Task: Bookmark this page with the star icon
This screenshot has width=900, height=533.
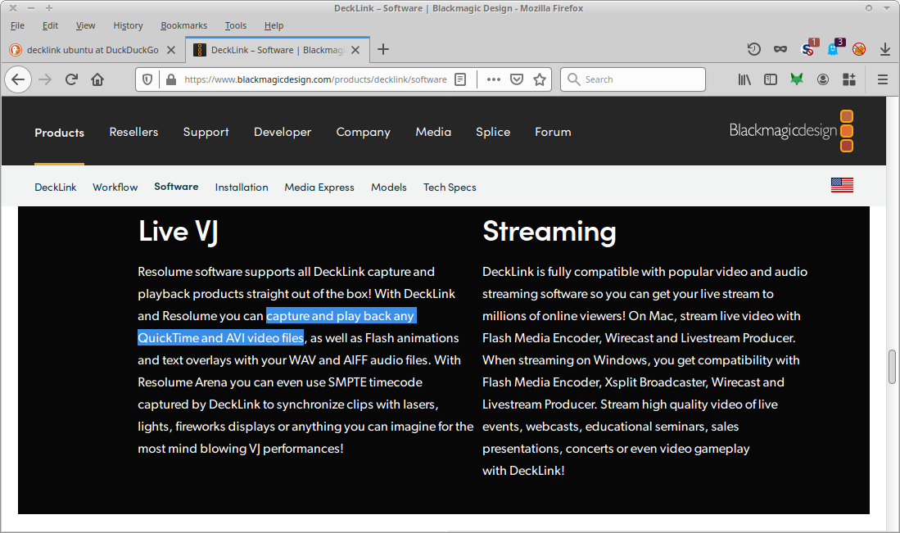Action: 540,79
